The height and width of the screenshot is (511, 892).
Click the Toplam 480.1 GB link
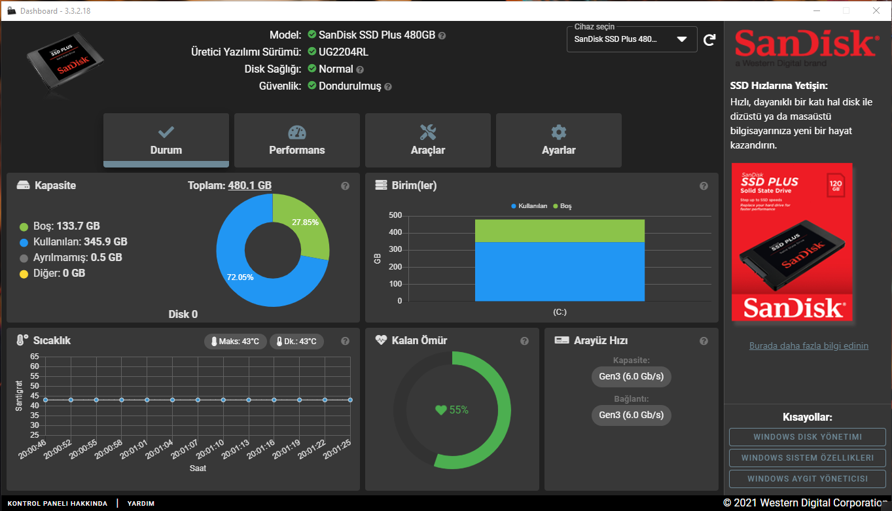coord(249,185)
